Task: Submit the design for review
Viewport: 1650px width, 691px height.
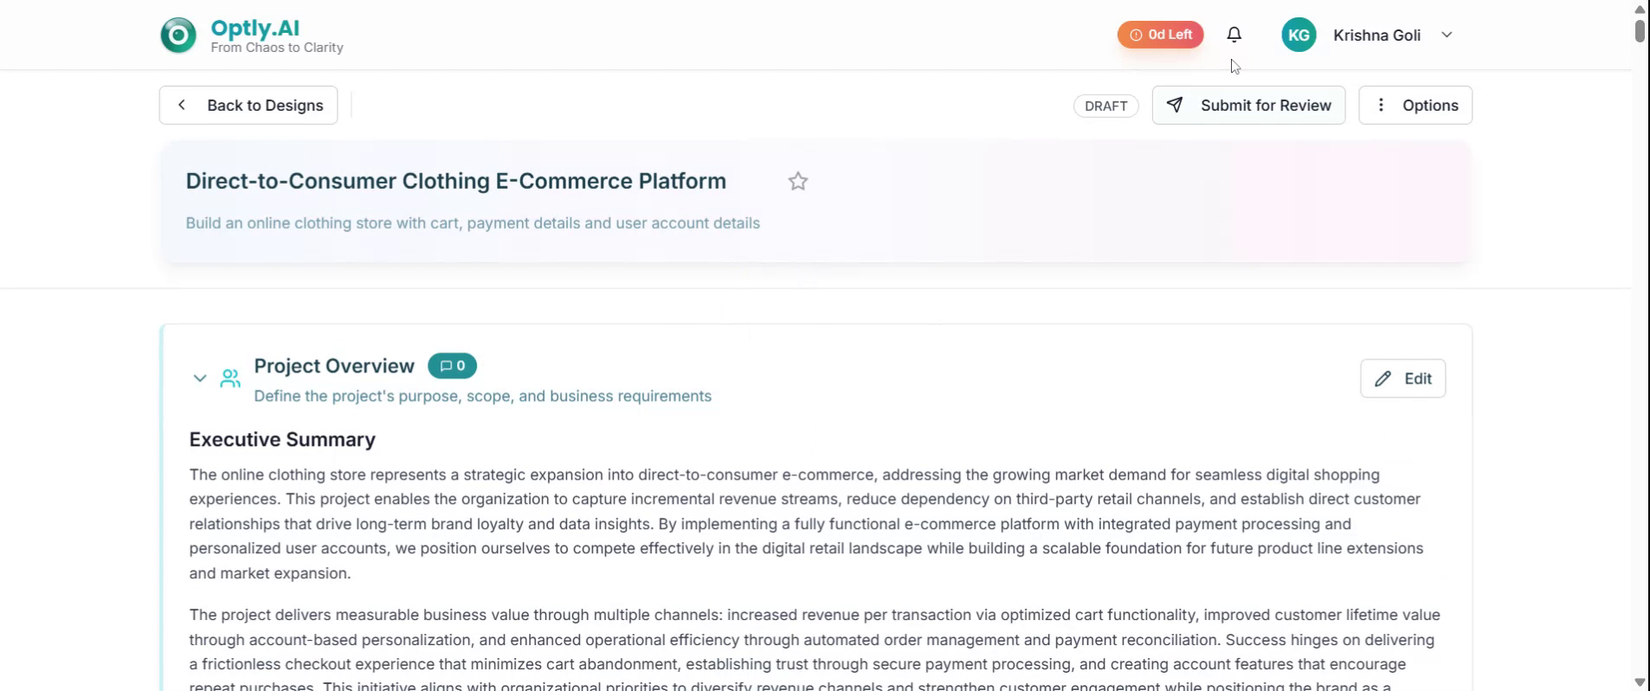Action: point(1247,106)
